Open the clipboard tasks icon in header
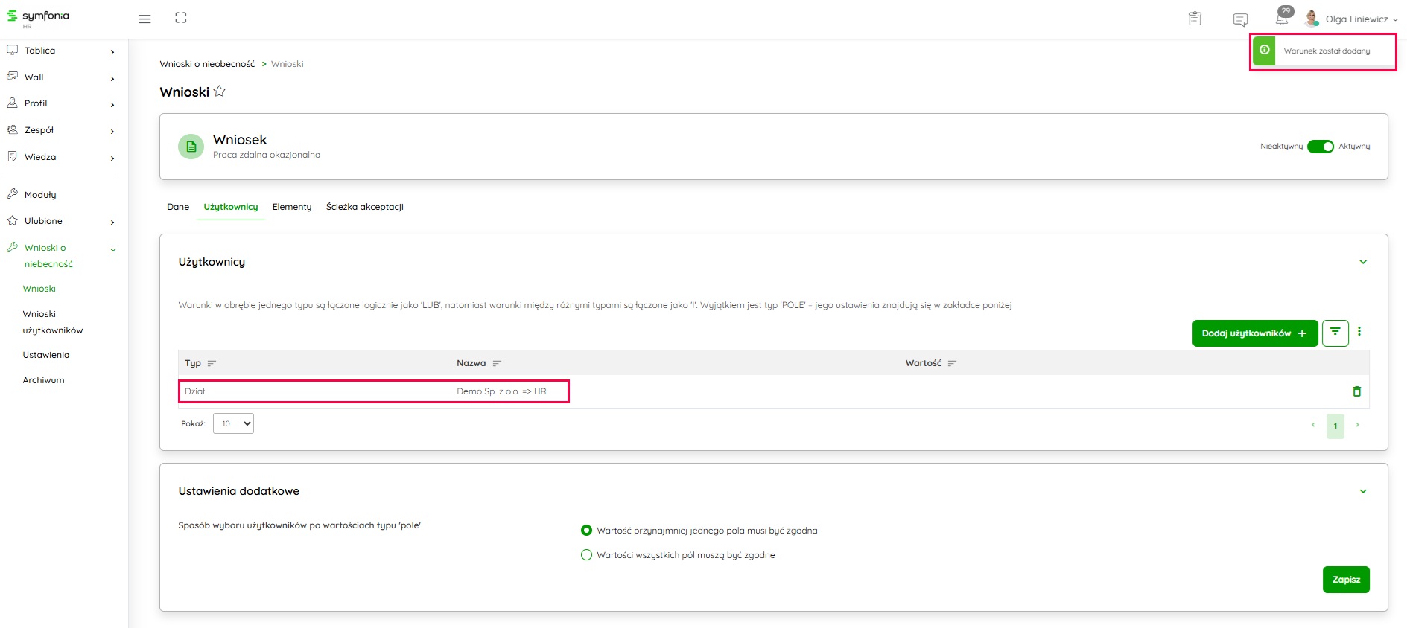Screen dimensions: 1407x628 (x=1195, y=19)
